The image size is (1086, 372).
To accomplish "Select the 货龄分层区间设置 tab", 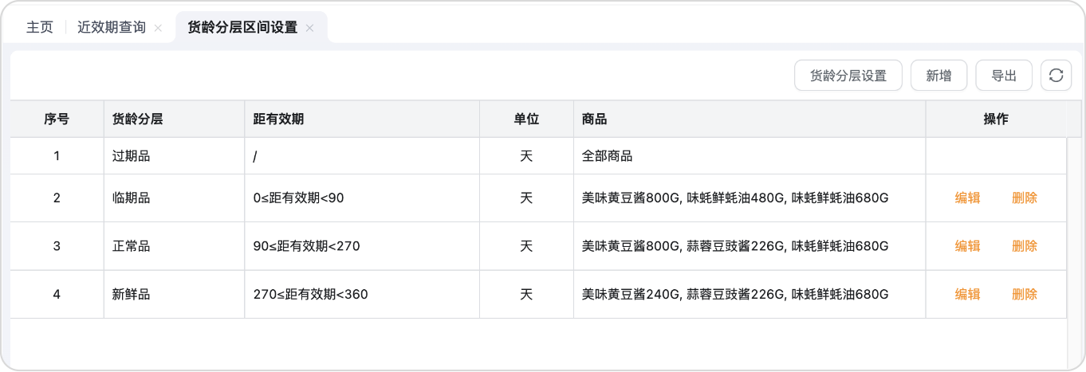I will tap(242, 27).
